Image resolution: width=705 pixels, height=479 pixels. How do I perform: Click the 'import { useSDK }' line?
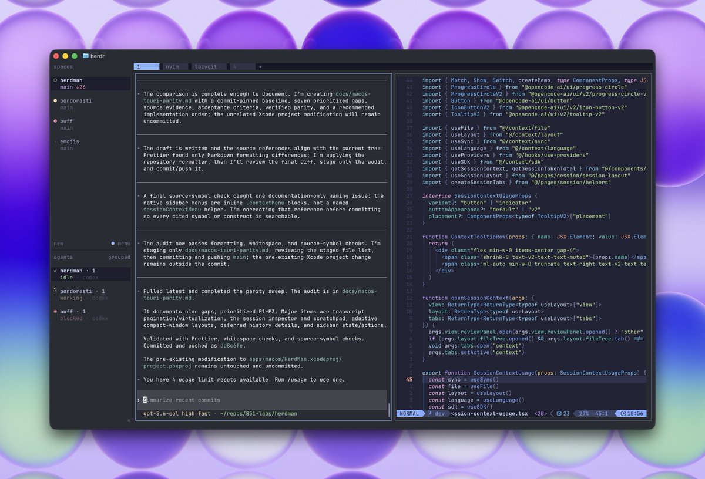(x=482, y=161)
